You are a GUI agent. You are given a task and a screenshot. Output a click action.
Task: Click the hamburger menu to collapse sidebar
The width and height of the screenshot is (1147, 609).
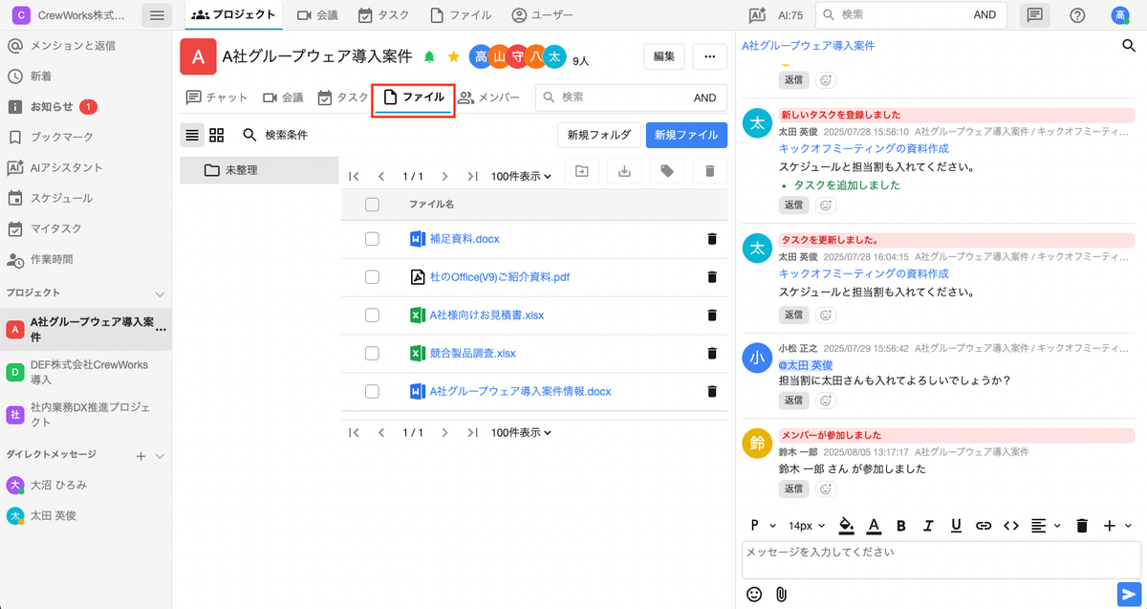pyautogui.click(x=158, y=15)
